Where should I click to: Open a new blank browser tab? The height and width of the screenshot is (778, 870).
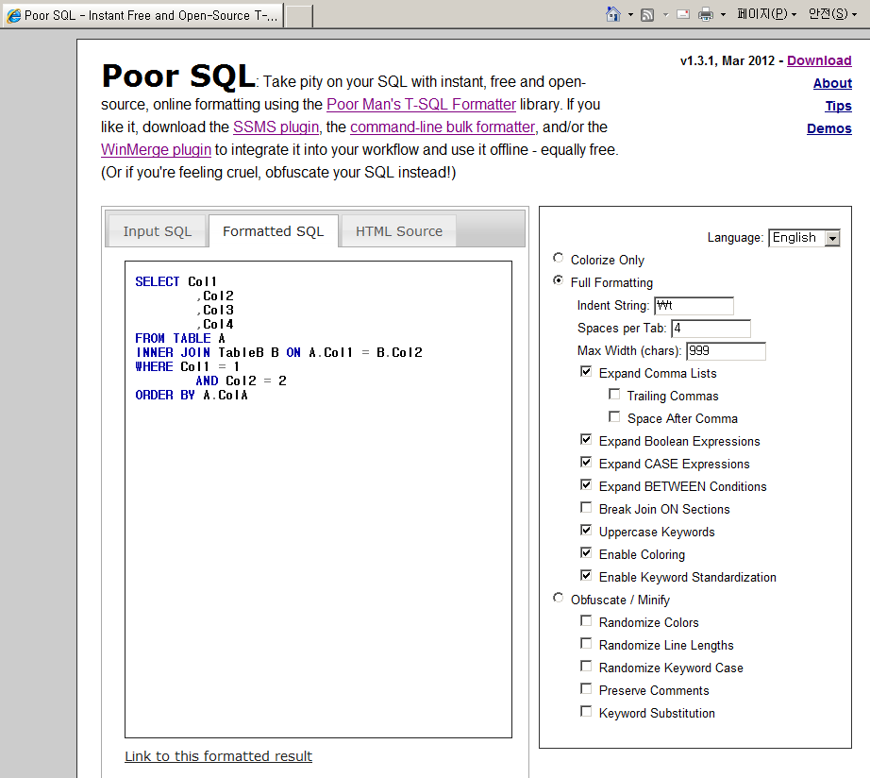click(x=298, y=15)
